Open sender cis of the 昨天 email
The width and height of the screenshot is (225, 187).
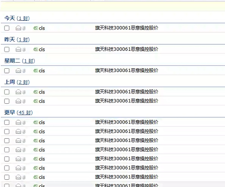click(42, 50)
